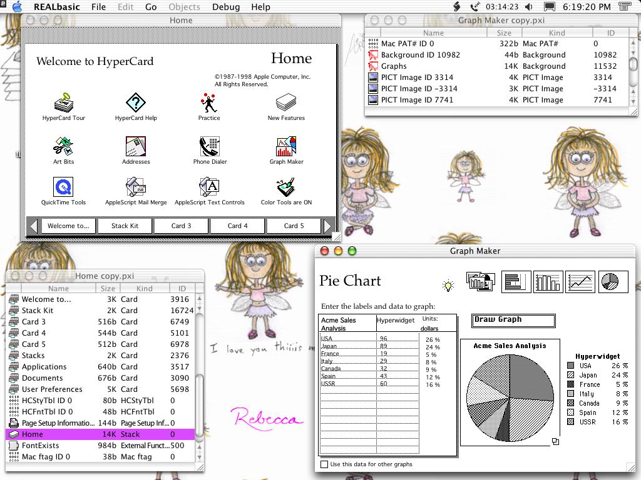Select the line graph icon

point(580,282)
